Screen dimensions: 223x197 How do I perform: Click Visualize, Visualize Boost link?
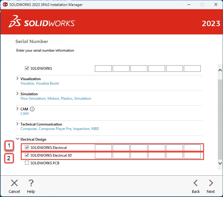(x=39, y=83)
